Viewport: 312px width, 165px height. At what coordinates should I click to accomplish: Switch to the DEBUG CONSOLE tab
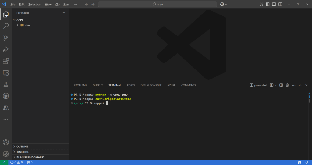(151, 85)
